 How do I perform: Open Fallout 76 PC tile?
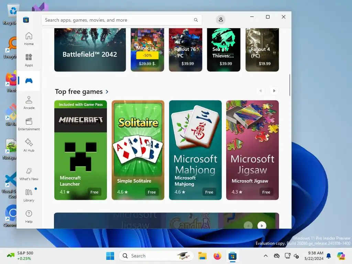[x=185, y=50]
